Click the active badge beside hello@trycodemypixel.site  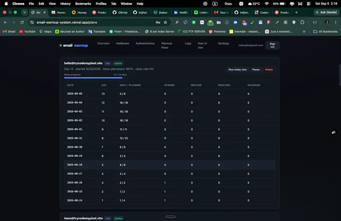(118, 63)
